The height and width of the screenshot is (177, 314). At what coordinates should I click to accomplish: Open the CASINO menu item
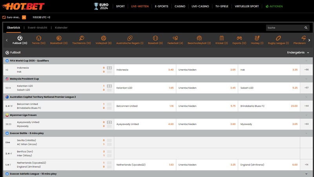[x=180, y=6]
